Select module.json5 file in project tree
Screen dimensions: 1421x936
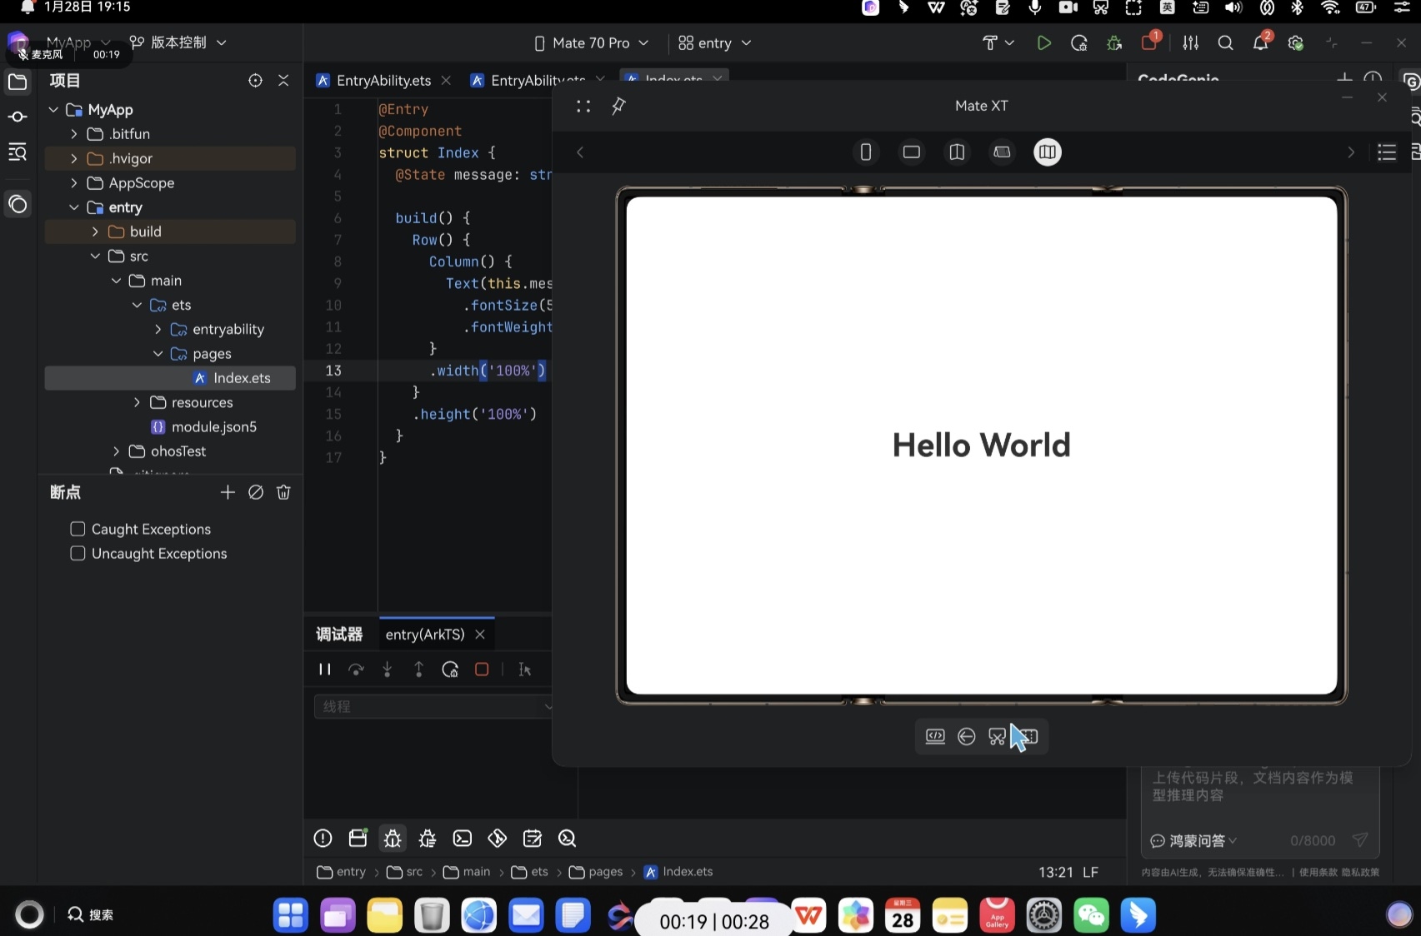(213, 427)
